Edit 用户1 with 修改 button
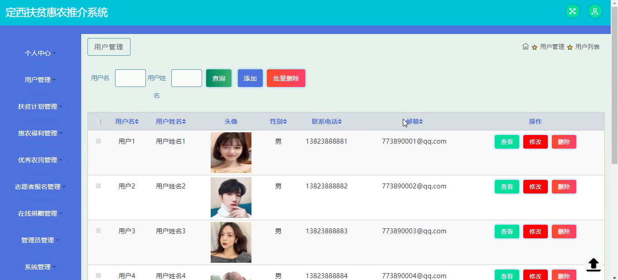 point(536,142)
